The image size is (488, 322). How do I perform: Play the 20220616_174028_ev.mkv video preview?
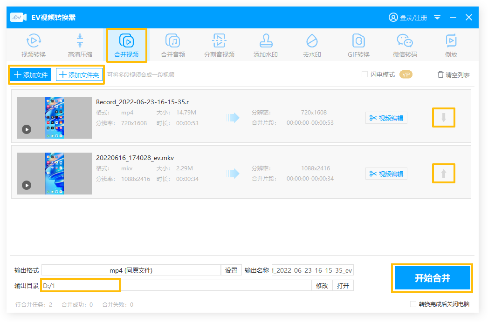(x=27, y=185)
